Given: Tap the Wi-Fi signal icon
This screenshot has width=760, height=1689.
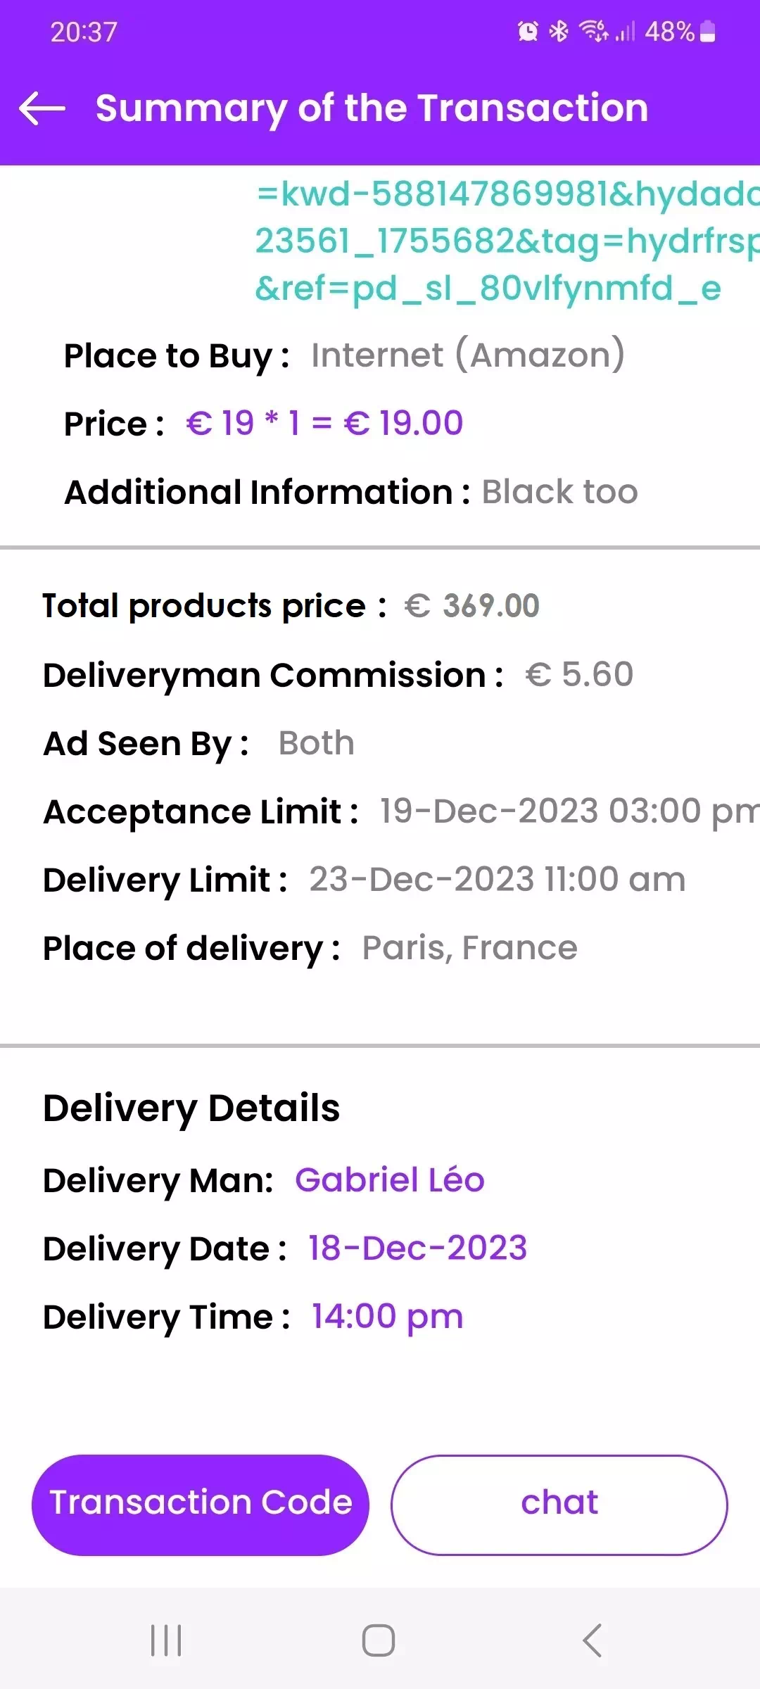Looking at the screenshot, I should [x=593, y=32].
